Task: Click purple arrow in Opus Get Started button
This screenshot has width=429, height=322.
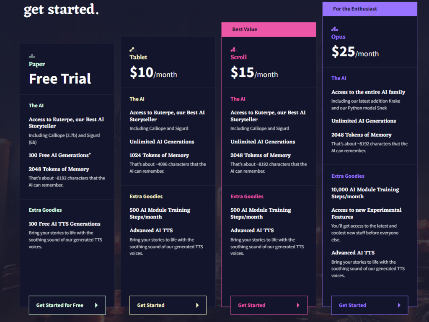Action: pos(399,305)
